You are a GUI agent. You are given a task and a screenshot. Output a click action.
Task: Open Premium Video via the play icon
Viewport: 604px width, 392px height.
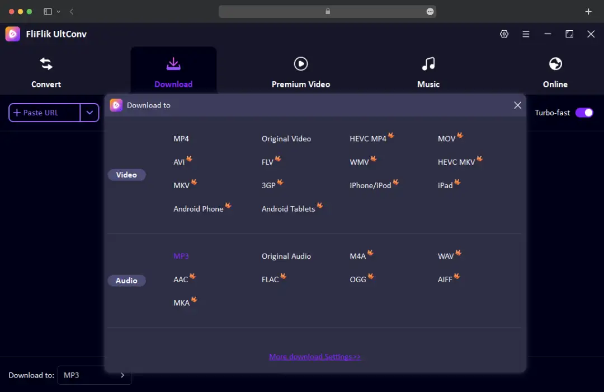(x=301, y=63)
